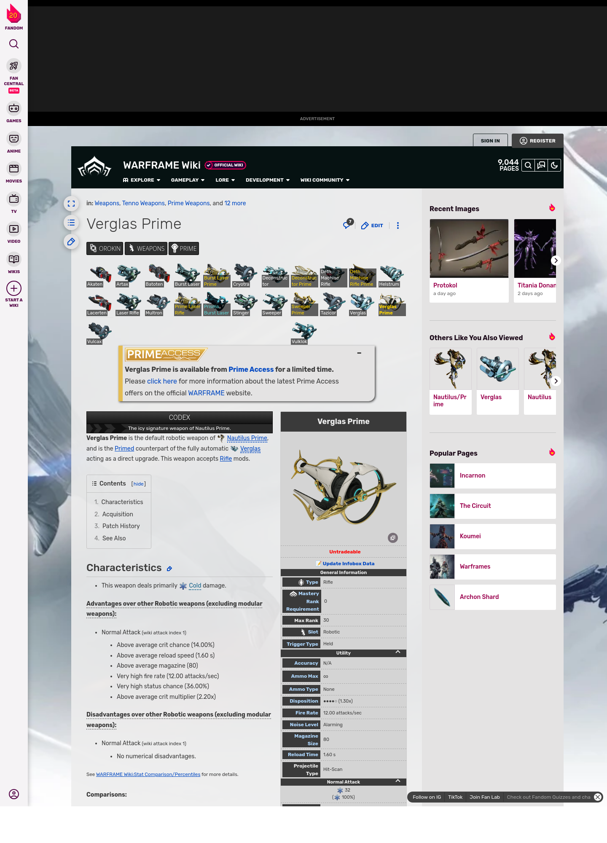The image size is (607, 843).
Task: Follow the Nautilus Prime link
Action: tap(247, 438)
